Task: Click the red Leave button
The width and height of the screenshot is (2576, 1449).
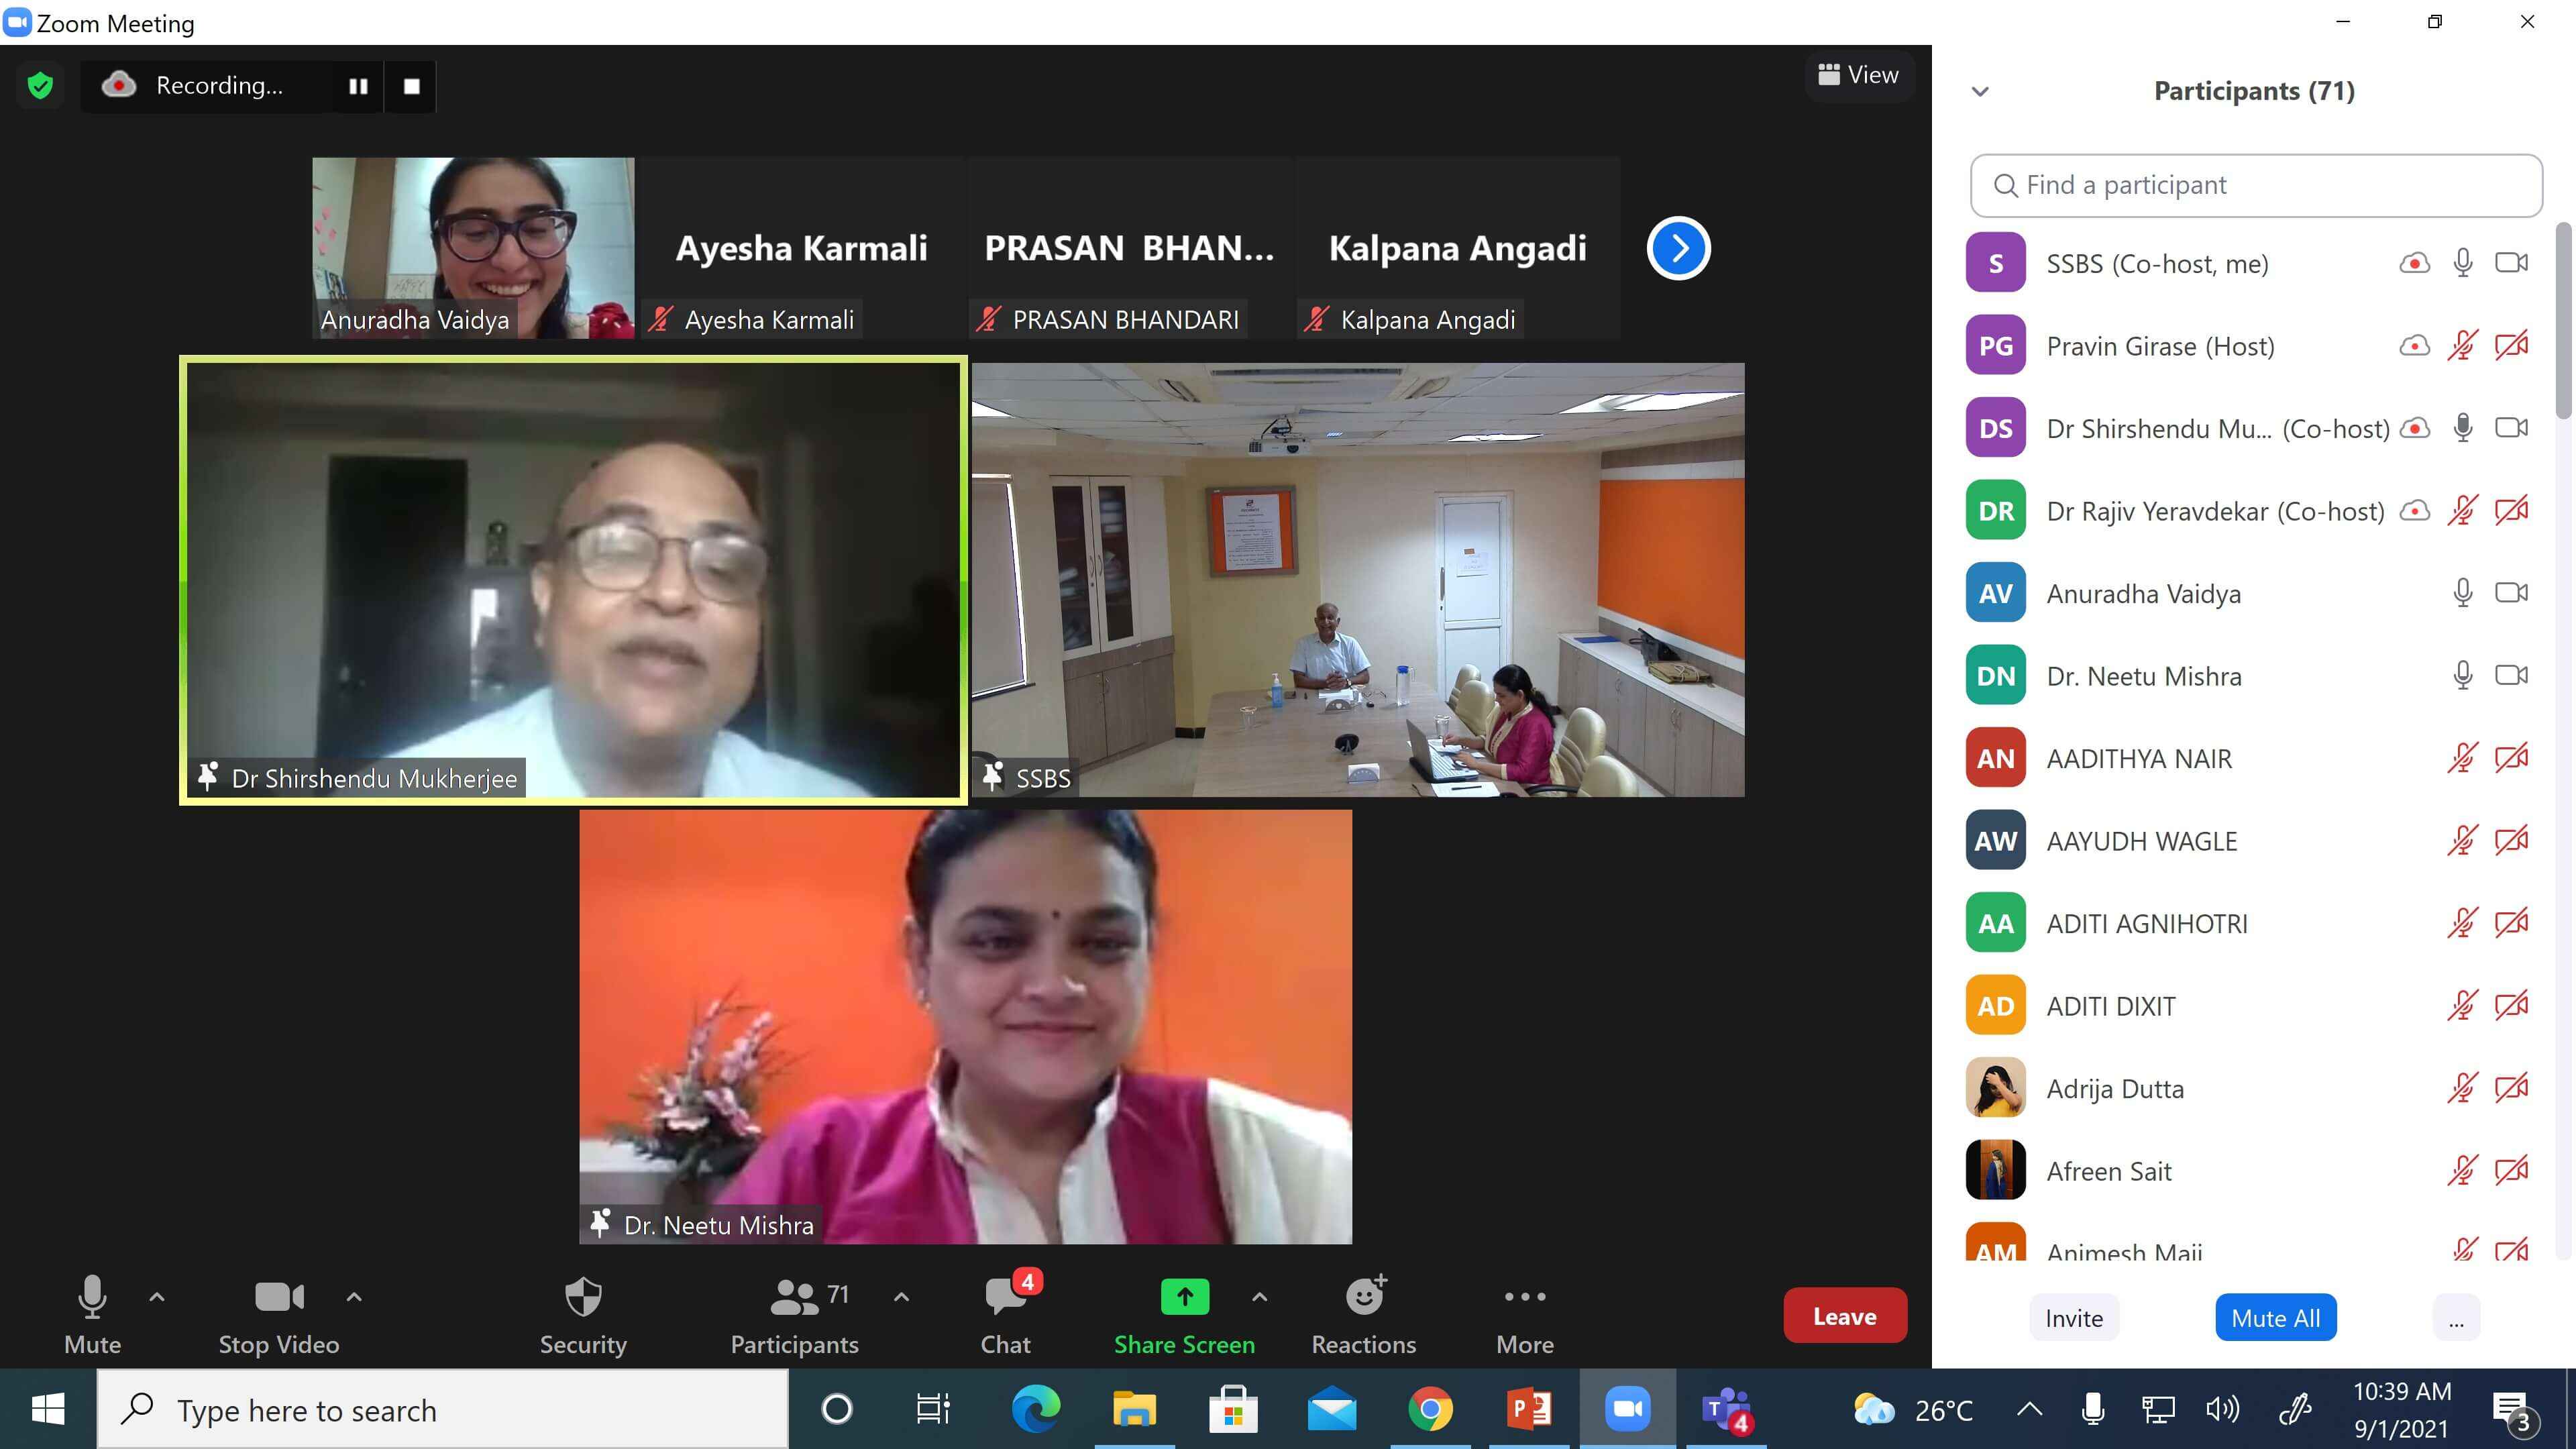Action: point(1844,1316)
